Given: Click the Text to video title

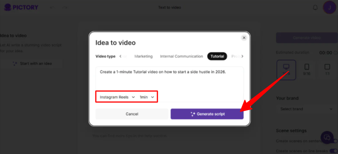Looking at the screenshot, I should click(x=170, y=8).
